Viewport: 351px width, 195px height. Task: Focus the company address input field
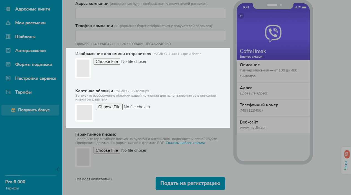pos(150,13)
